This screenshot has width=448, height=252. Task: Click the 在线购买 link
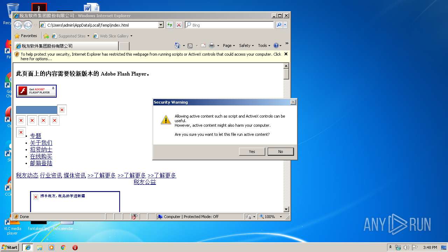(x=41, y=156)
